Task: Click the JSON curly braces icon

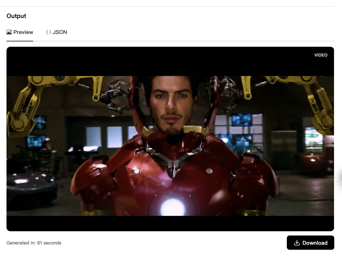Action: coord(49,32)
